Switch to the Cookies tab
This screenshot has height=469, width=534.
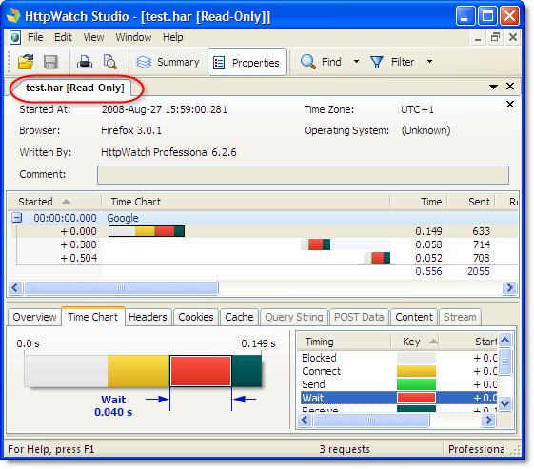tap(196, 317)
